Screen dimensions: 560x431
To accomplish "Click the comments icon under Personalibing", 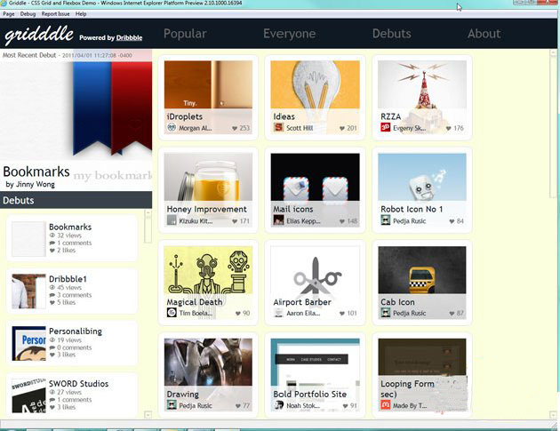I will pyautogui.click(x=52, y=347).
